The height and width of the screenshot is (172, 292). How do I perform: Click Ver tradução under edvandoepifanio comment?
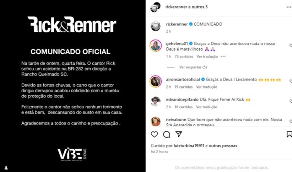(207, 107)
